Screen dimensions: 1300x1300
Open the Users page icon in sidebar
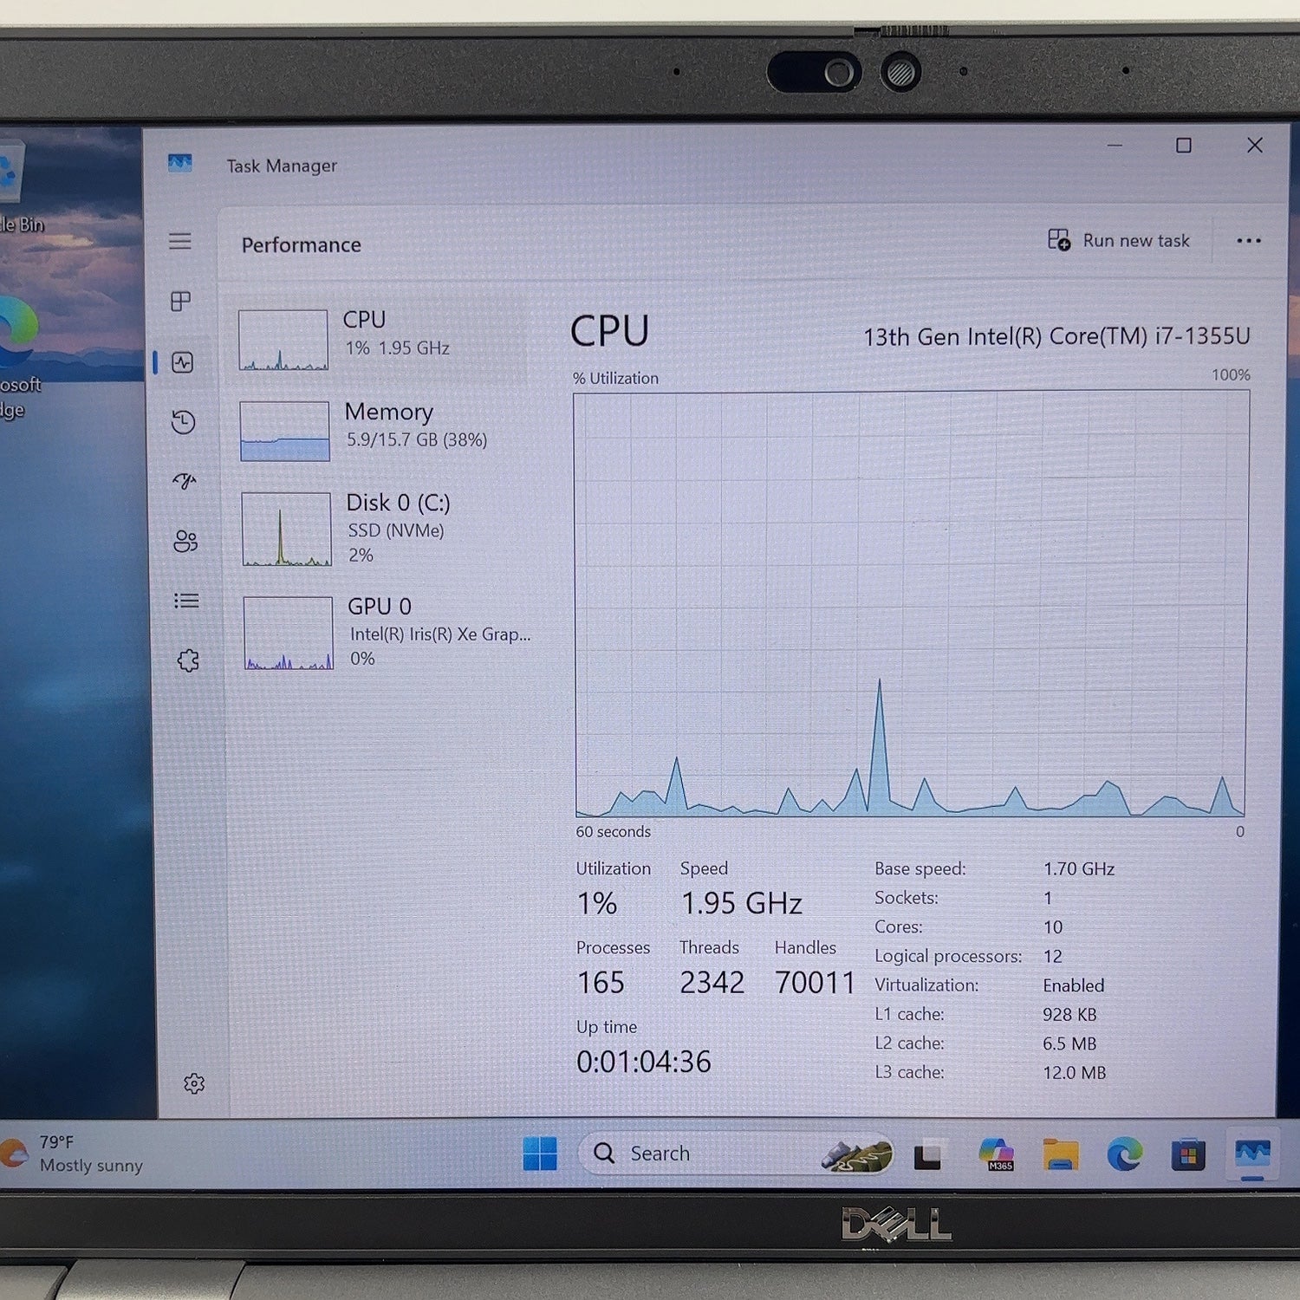click(185, 542)
